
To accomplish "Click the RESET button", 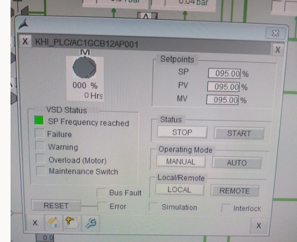I will pyautogui.click(x=56, y=206).
